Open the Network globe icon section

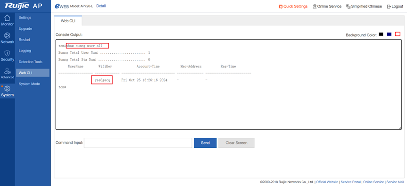coord(7,38)
